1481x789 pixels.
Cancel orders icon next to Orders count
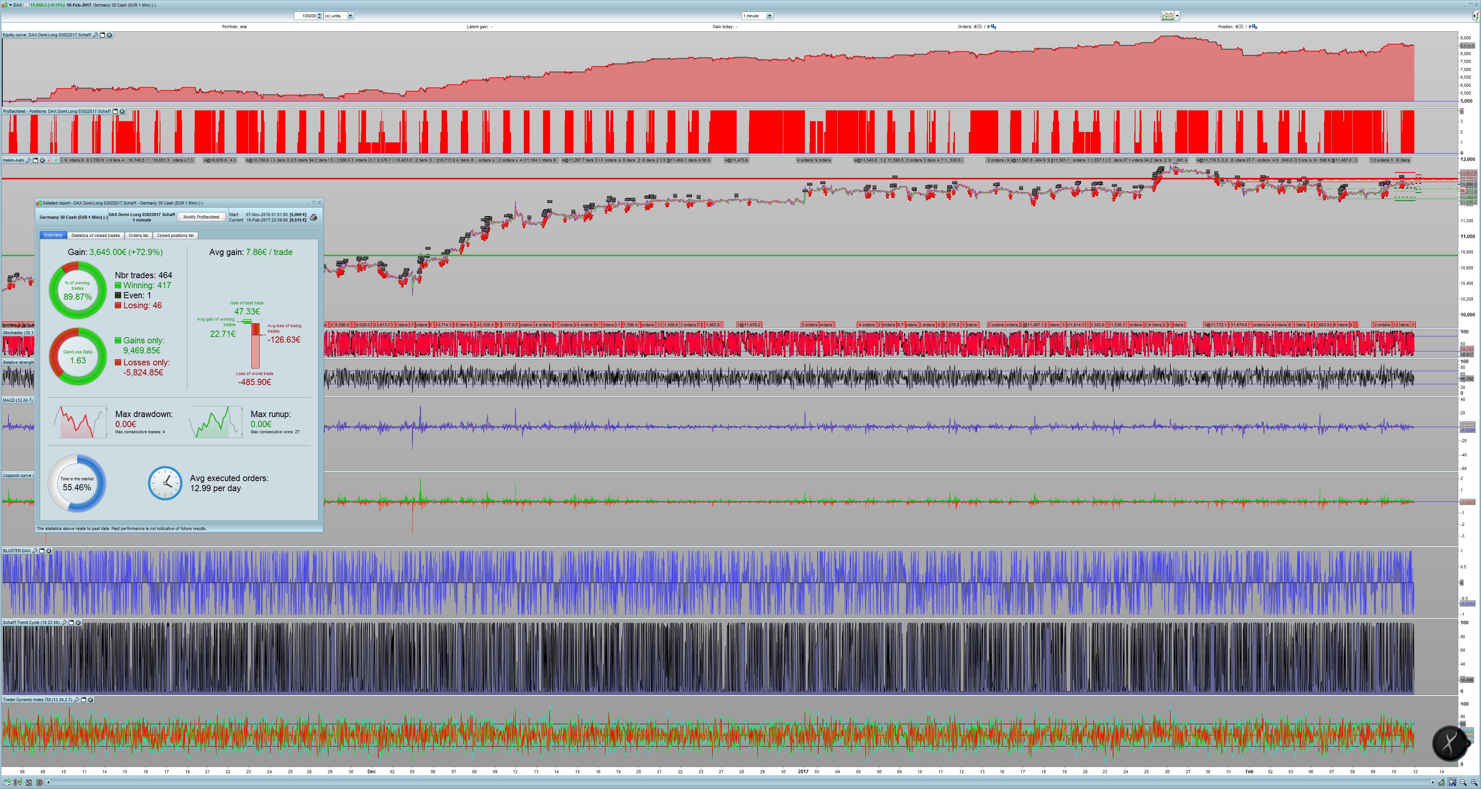click(980, 27)
